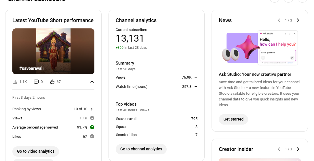Viewport: 314px width, 161px height.
Task: Show the next News card
Action: tap(298, 20)
